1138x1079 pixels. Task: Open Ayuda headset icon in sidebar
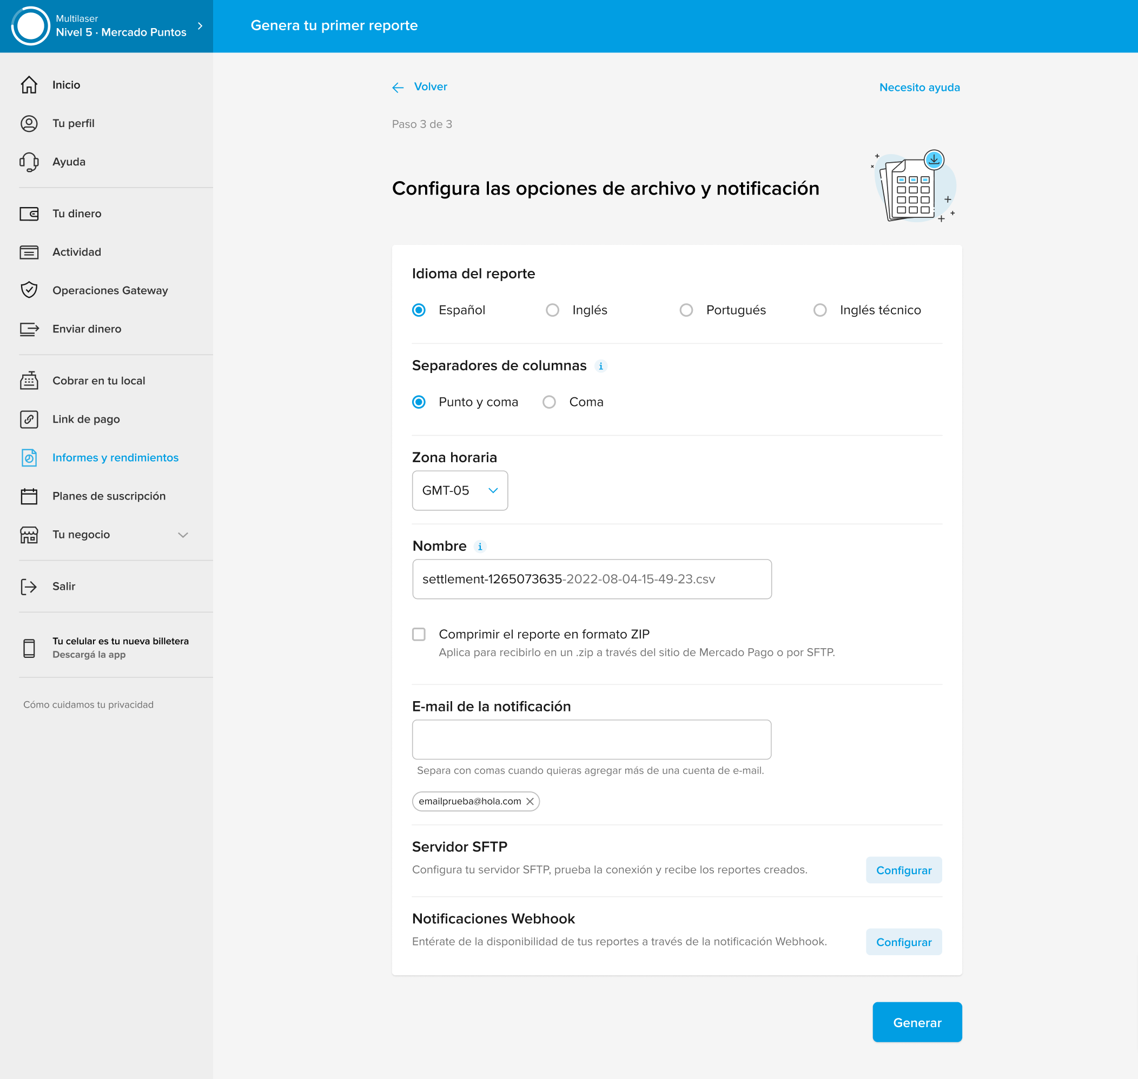(29, 162)
